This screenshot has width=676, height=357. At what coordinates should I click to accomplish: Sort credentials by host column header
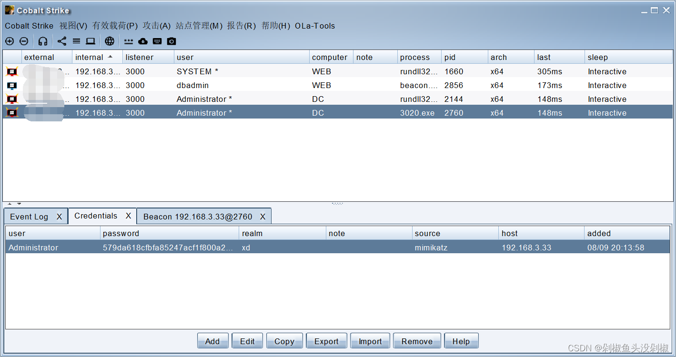point(541,233)
